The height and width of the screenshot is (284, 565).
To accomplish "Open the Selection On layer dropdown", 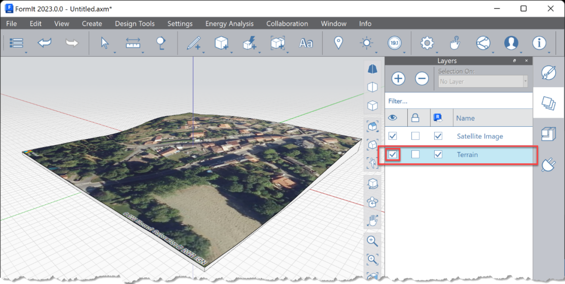I will pyautogui.click(x=482, y=81).
